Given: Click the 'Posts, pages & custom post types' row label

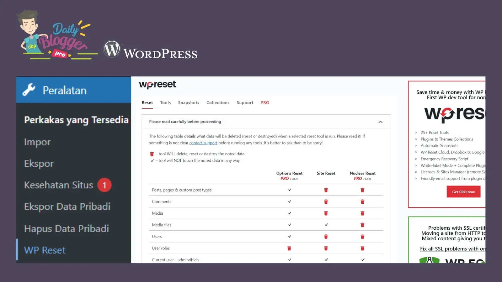Looking at the screenshot, I should (x=182, y=190).
